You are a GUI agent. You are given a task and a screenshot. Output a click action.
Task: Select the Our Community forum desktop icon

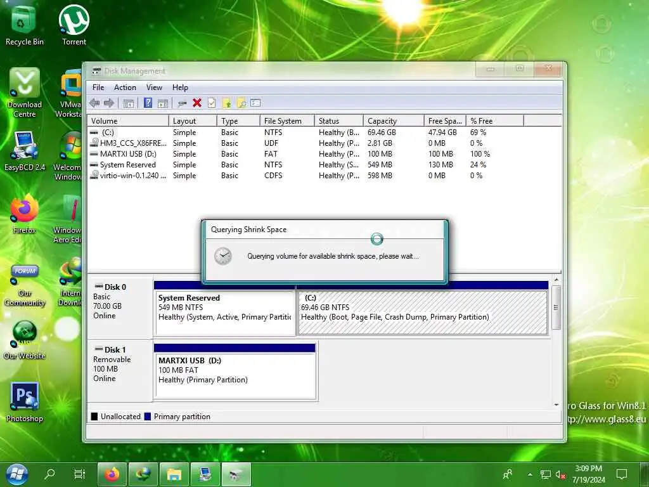[x=25, y=286]
